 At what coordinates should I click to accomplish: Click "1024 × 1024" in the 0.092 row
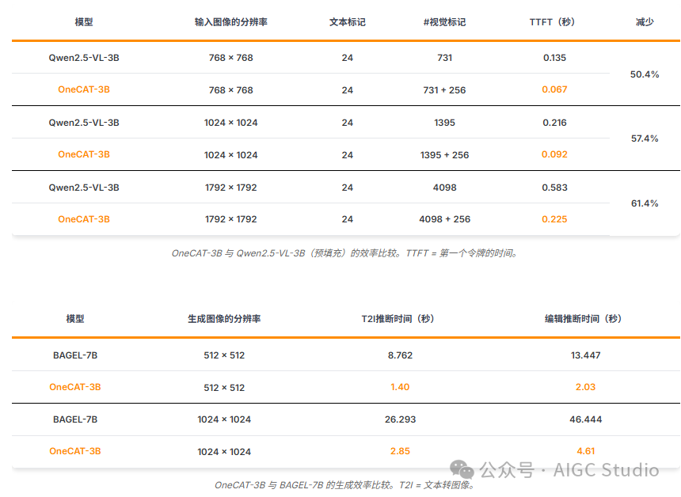point(230,155)
